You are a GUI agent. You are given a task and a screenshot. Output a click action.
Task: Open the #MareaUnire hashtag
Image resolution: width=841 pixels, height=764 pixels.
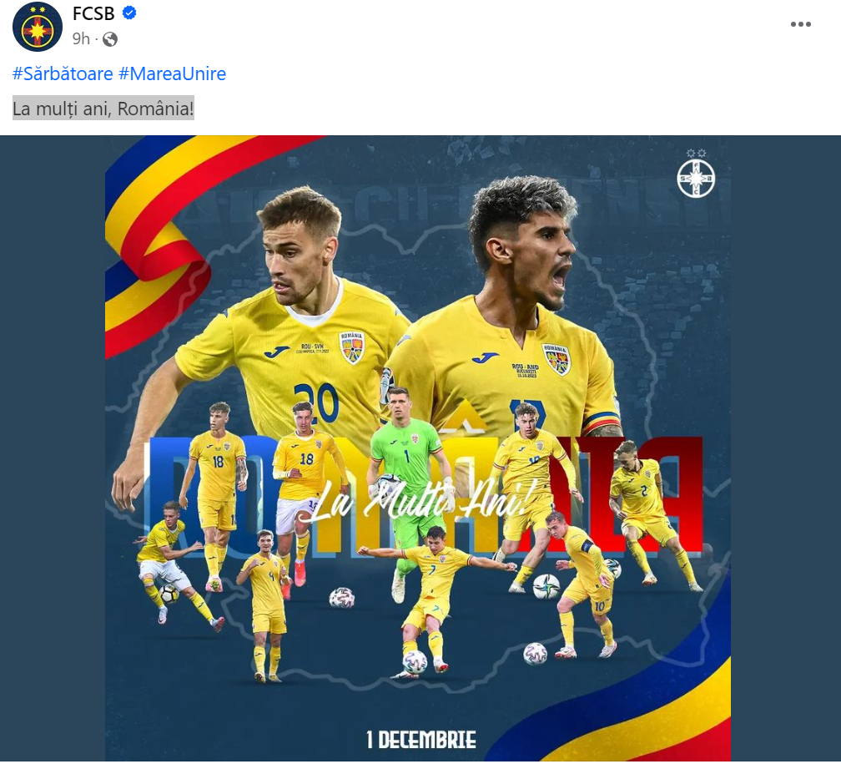click(172, 74)
